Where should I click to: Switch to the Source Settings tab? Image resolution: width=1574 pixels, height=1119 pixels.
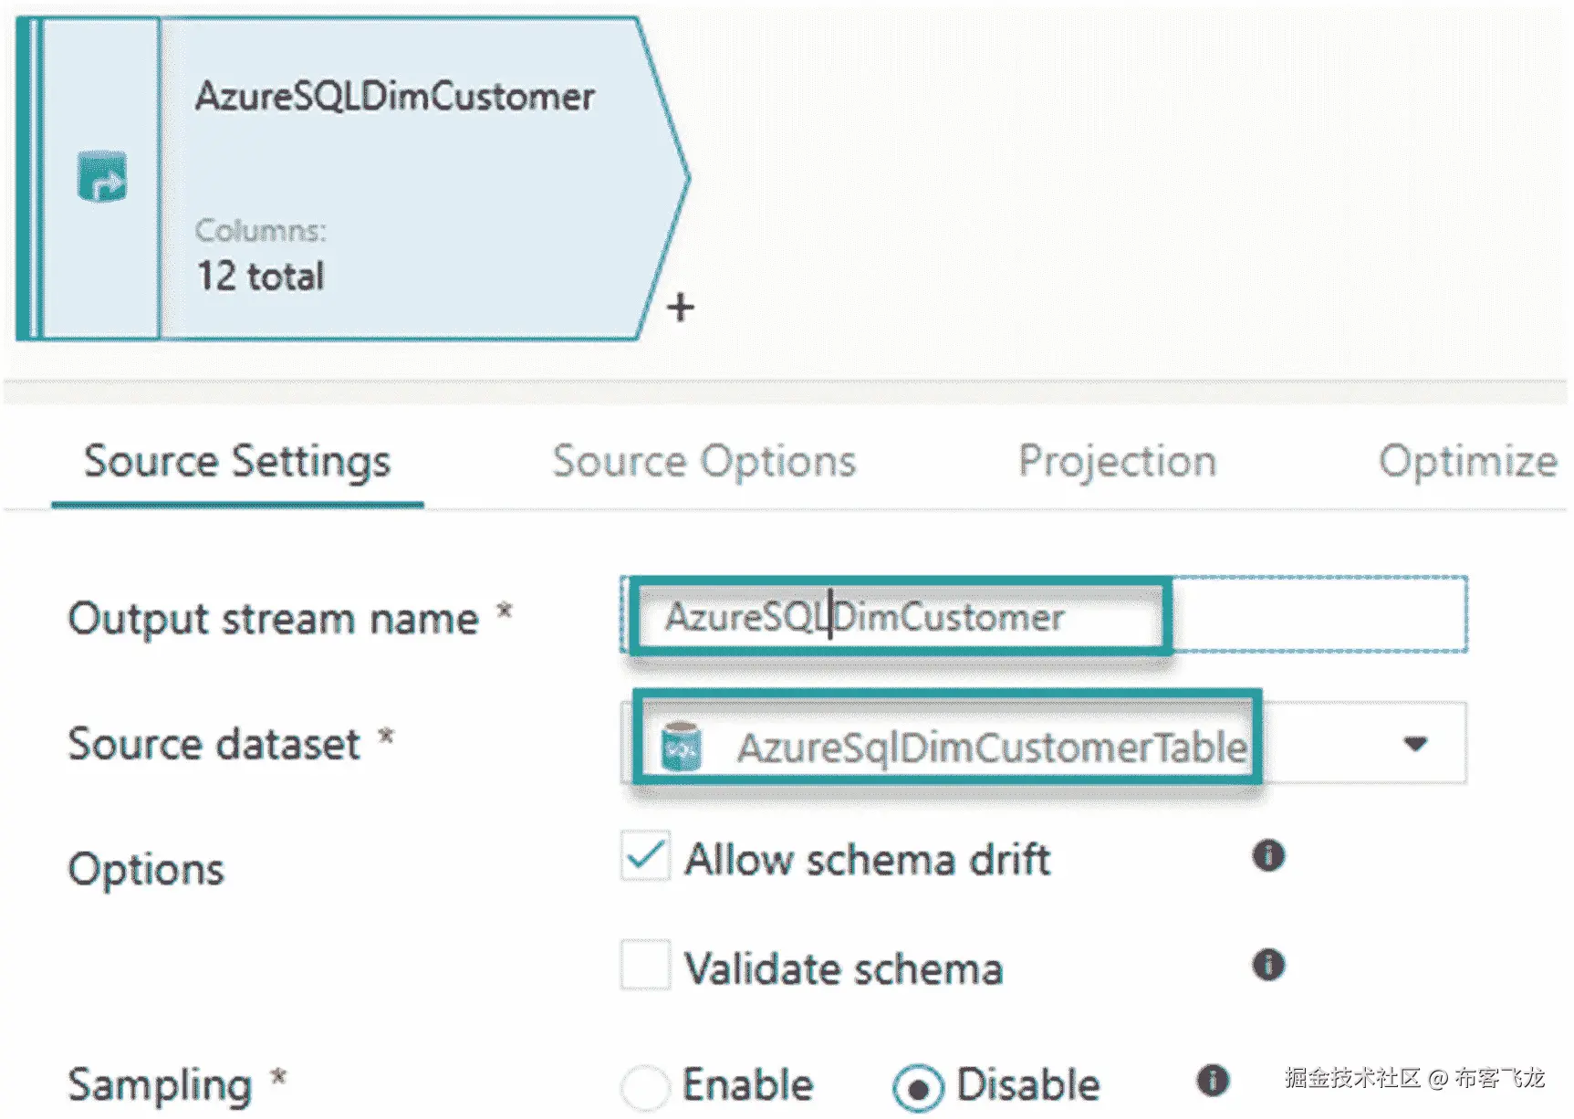click(x=237, y=461)
